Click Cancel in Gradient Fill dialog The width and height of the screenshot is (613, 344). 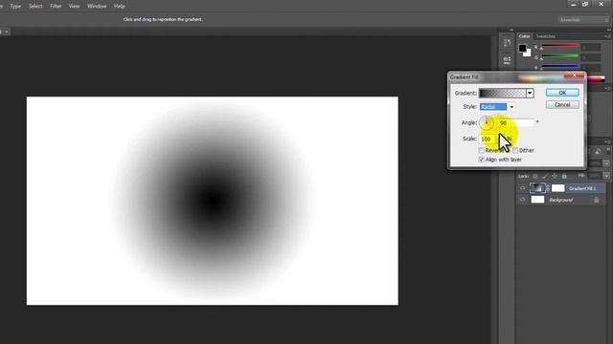tap(562, 105)
